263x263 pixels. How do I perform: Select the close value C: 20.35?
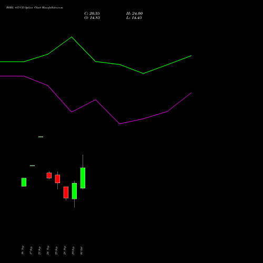92,14
